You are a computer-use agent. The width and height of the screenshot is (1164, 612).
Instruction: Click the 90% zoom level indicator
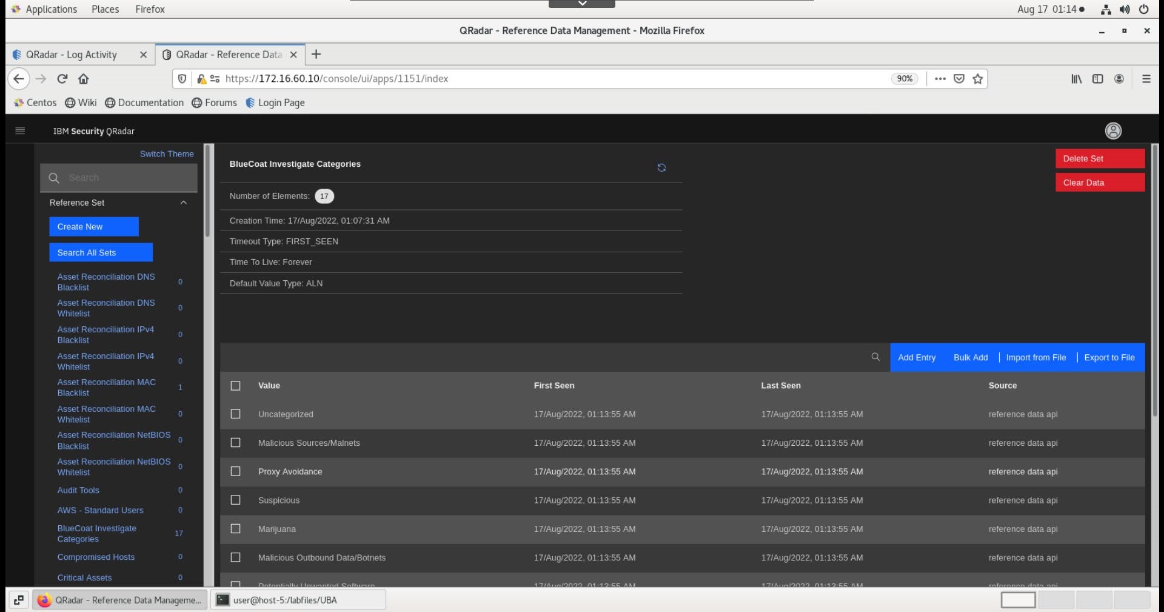[x=905, y=79]
